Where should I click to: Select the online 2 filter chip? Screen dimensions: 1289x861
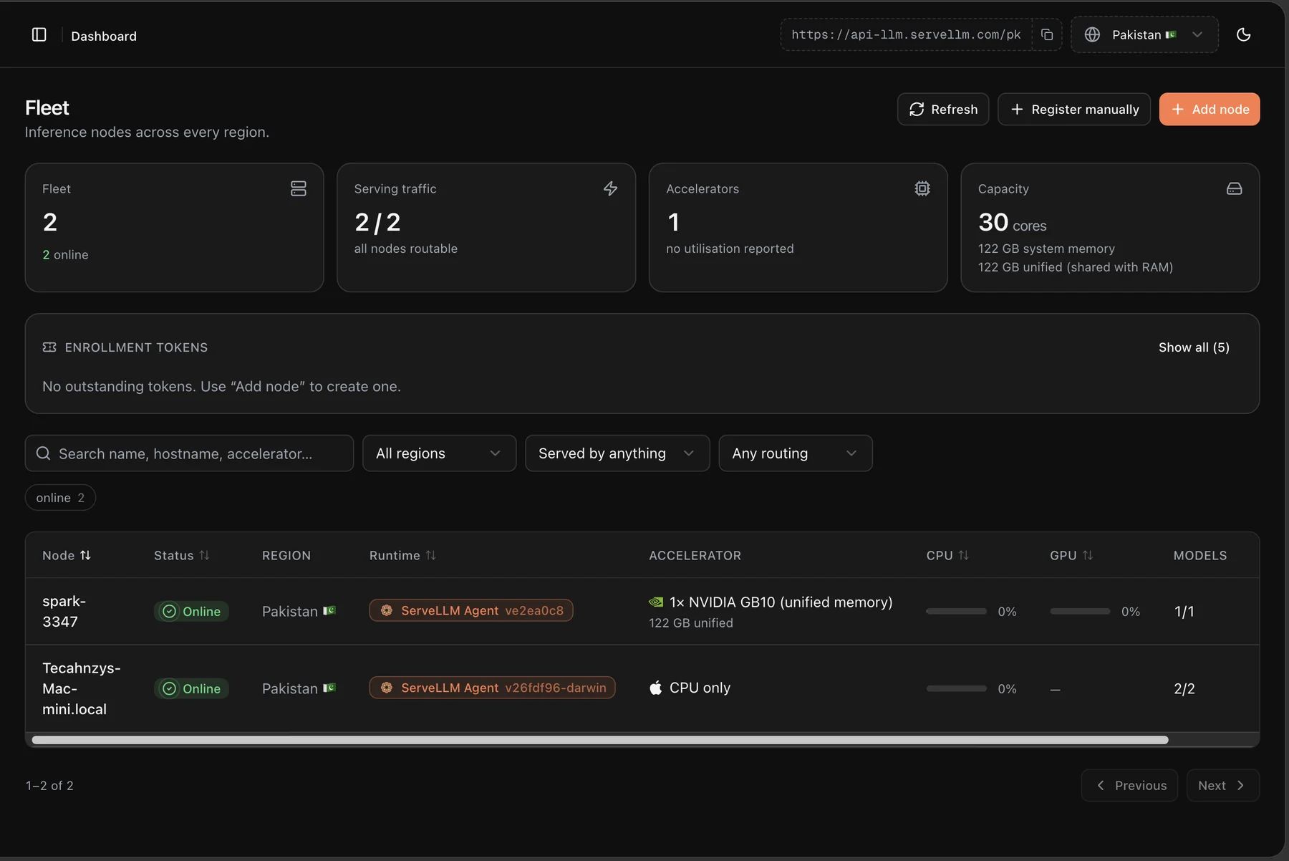[60, 498]
